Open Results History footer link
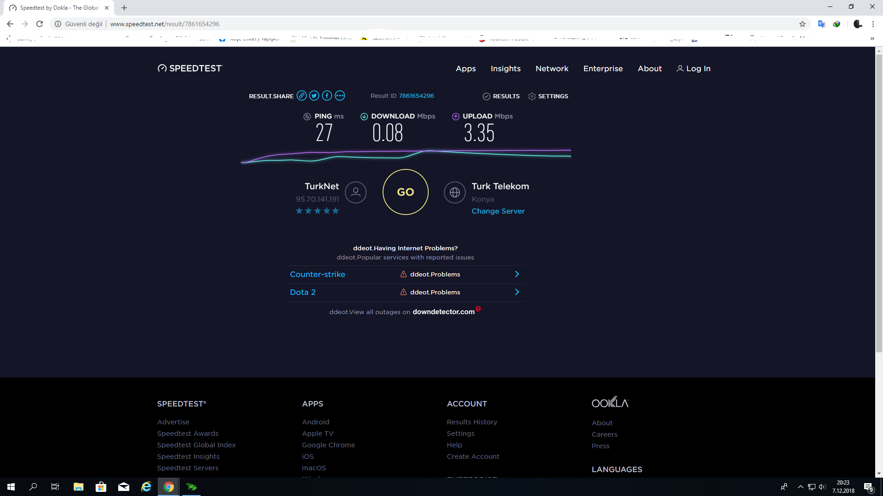 472,422
